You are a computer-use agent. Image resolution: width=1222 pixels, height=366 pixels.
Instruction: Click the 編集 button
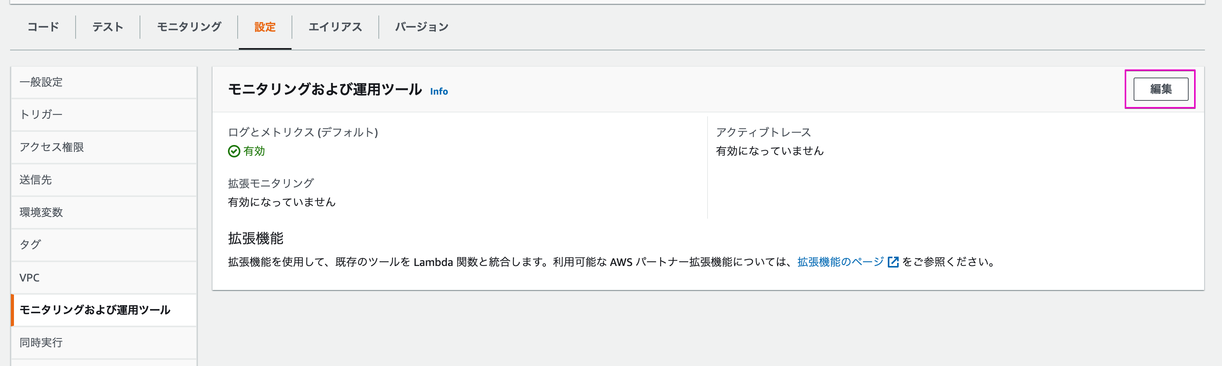tap(1160, 89)
